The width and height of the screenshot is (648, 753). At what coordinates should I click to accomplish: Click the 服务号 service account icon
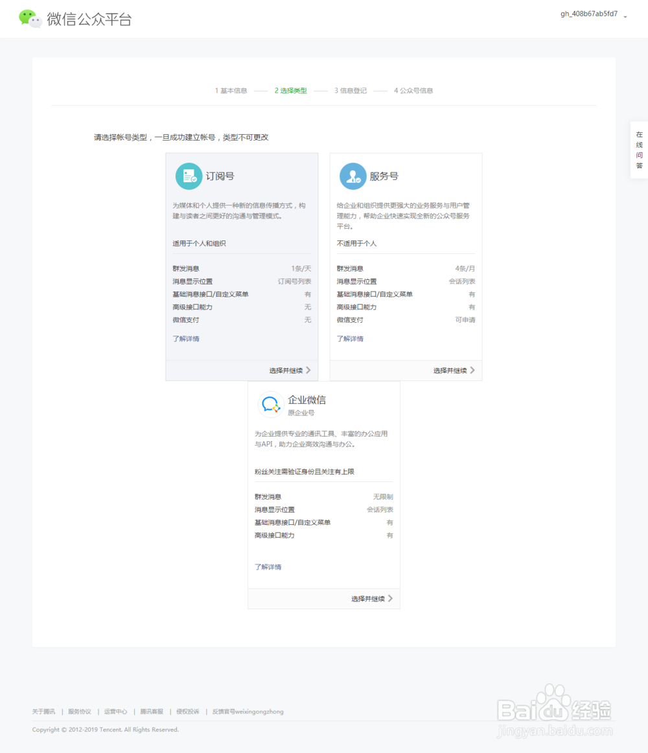353,176
